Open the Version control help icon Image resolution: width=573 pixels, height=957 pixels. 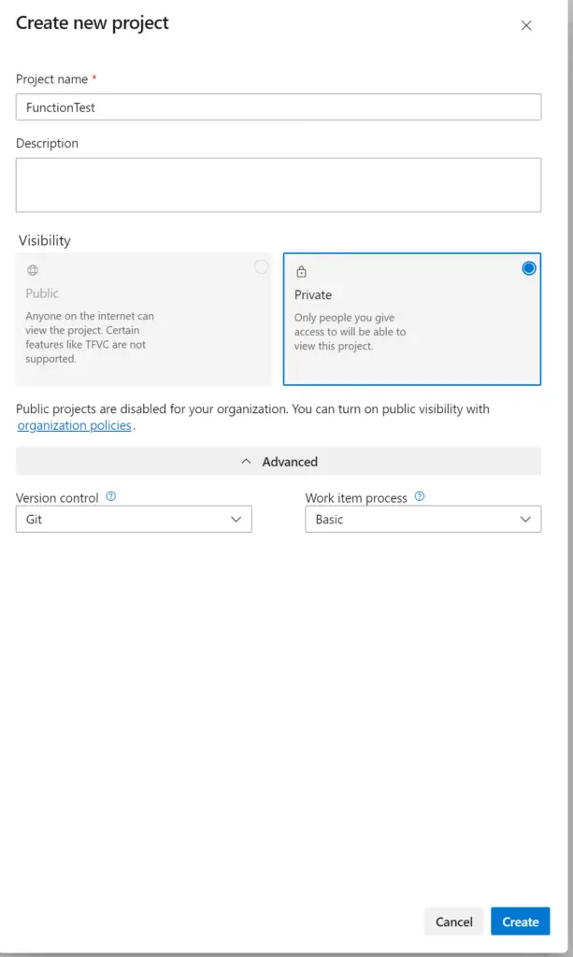pyautogui.click(x=110, y=497)
